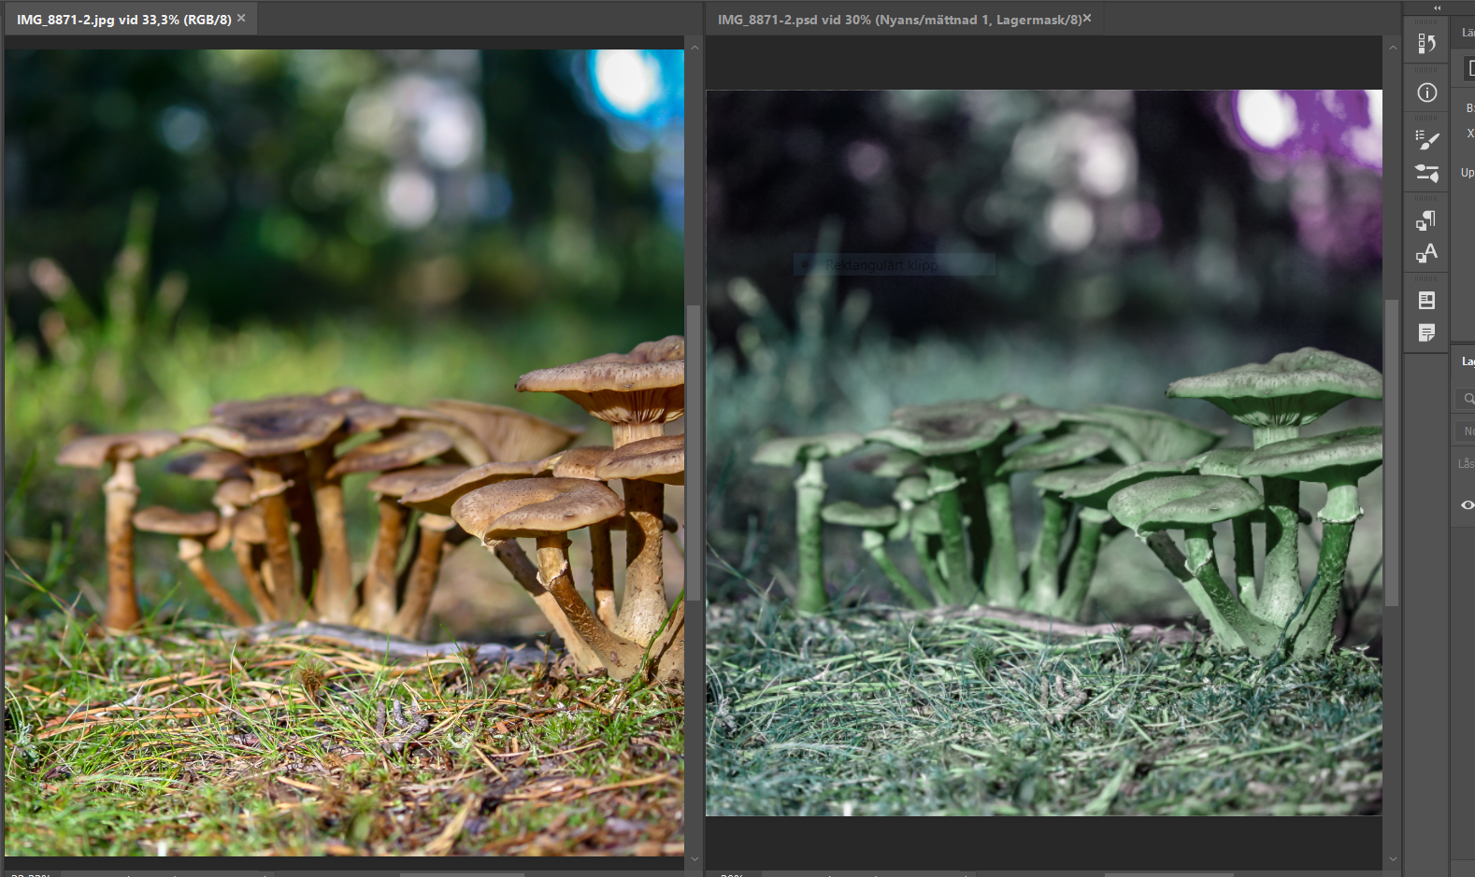Screen dimensions: 1475x877
Task: Click scroll-down arrow of right document
Action: coord(1393,858)
